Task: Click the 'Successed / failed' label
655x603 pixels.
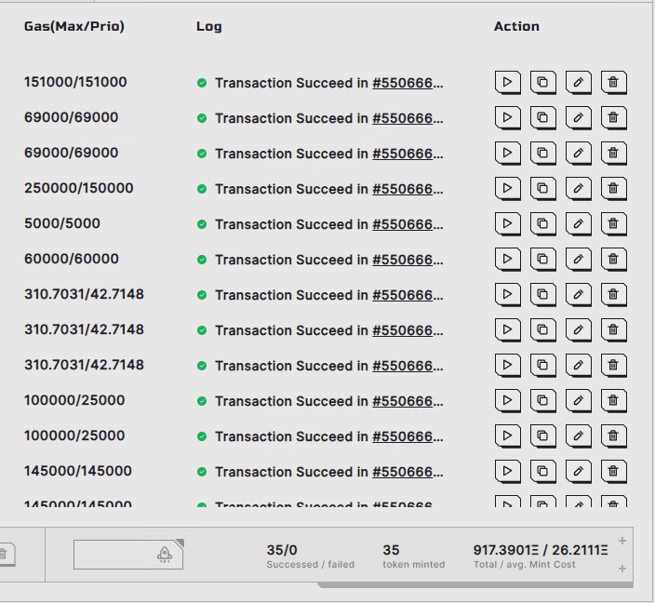Action: click(311, 565)
